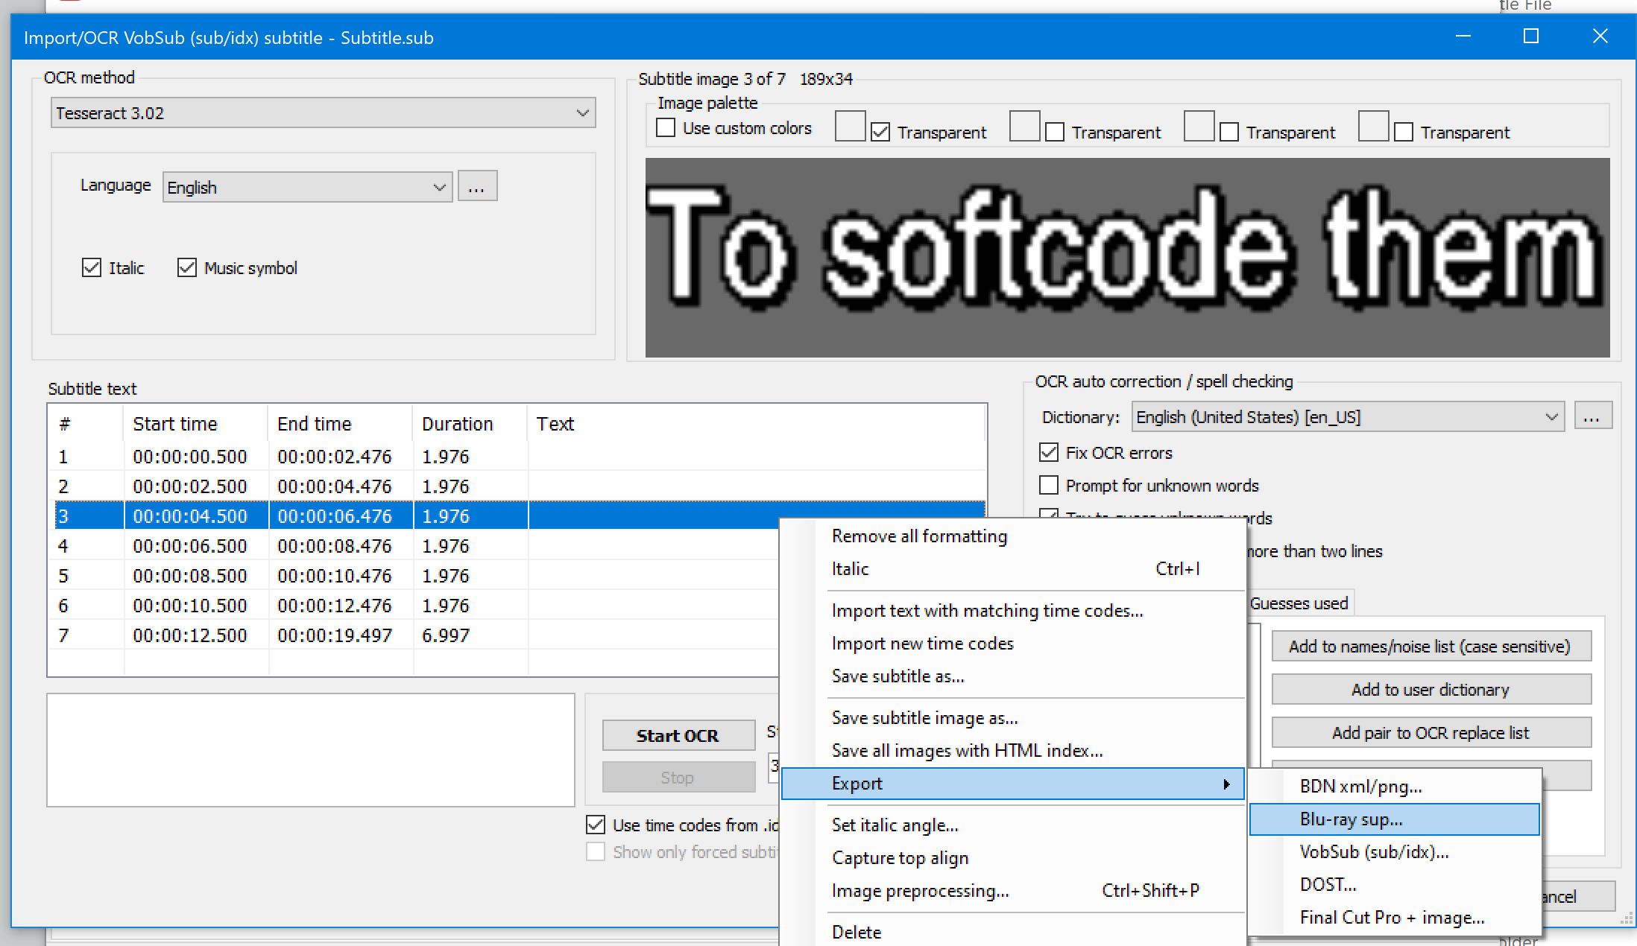Choose Blu-ray sup export option

click(1351, 819)
